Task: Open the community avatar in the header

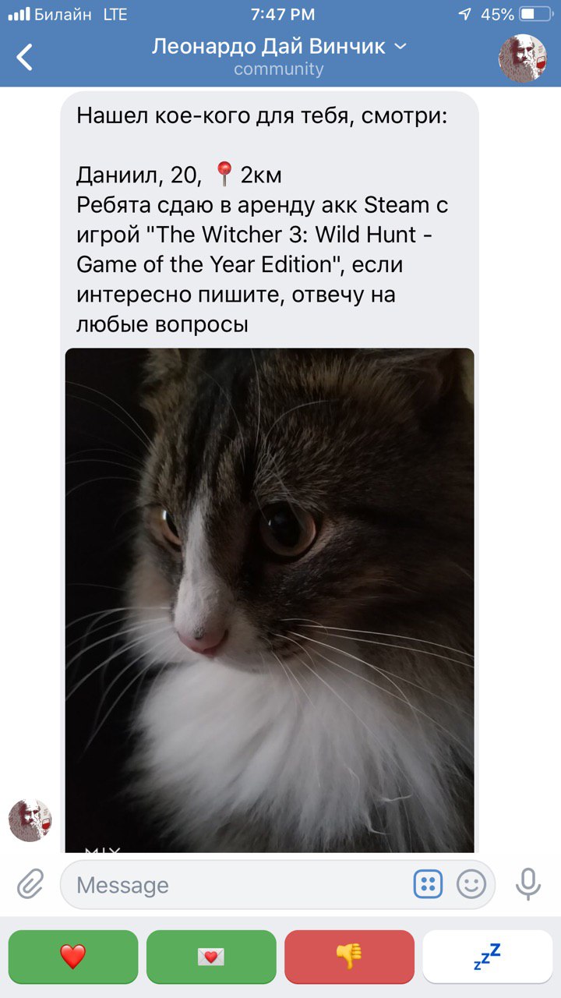Action: 522,58
